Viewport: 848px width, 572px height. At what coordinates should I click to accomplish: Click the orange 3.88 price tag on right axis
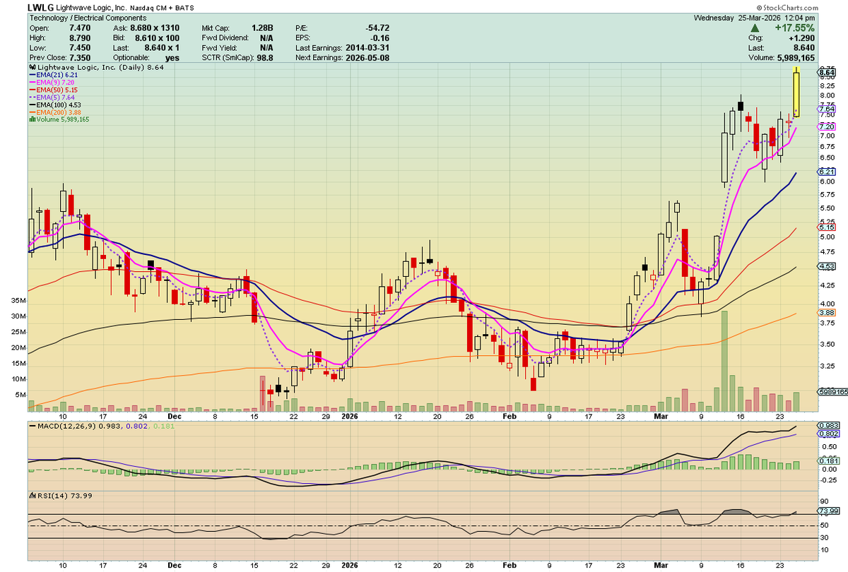[x=828, y=313]
